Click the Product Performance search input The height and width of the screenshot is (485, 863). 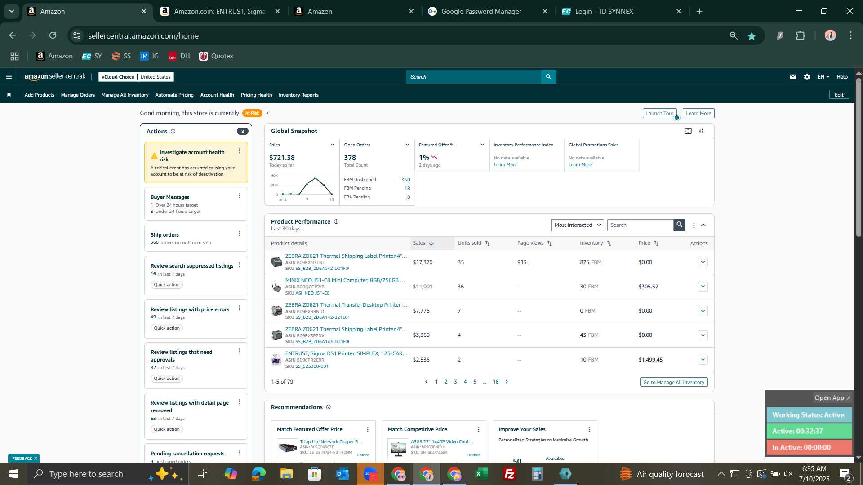pos(640,225)
